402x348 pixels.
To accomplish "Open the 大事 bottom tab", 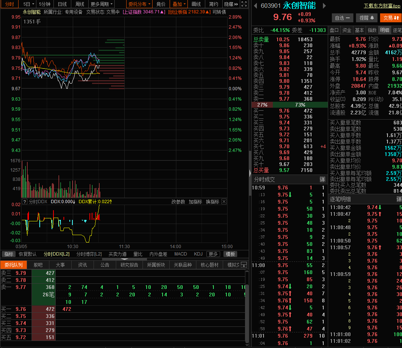I will [x=60, y=265].
